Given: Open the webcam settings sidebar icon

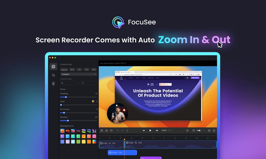Looking at the screenshot, I should tap(53, 83).
